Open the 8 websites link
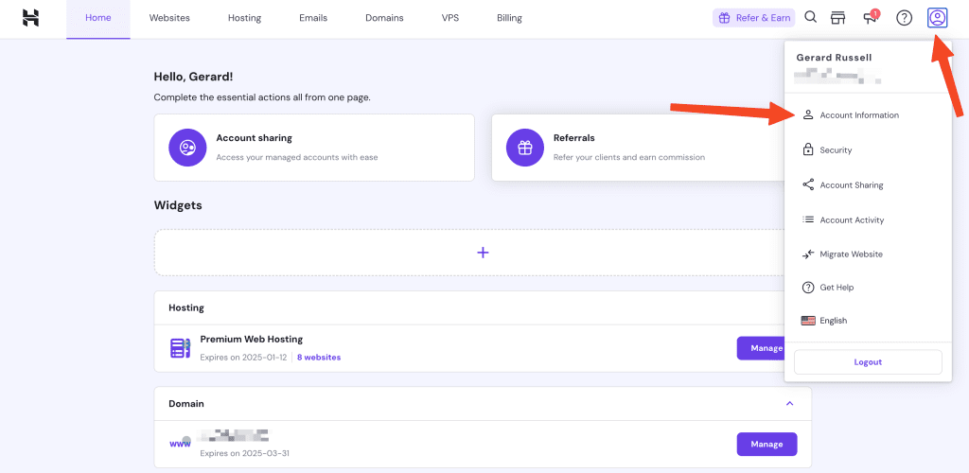 [319, 358]
